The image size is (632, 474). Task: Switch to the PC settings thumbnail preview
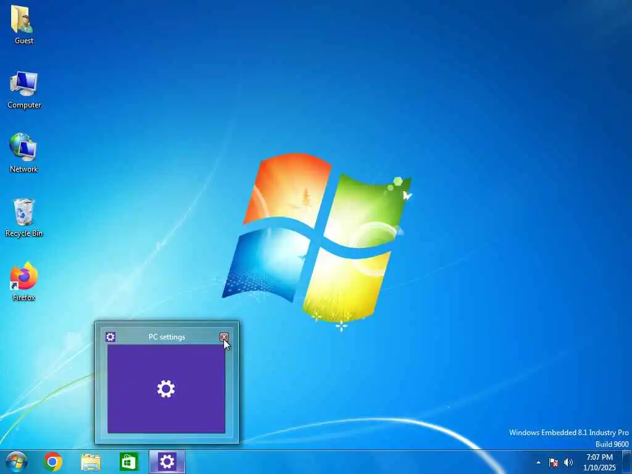click(166, 389)
